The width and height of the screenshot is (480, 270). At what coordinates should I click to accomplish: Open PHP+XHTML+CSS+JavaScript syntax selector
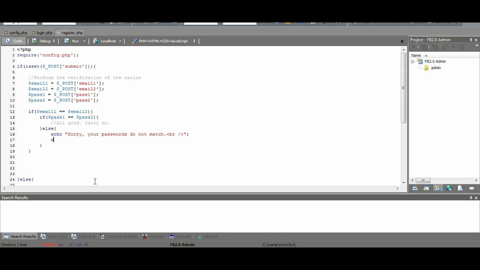click(x=163, y=41)
